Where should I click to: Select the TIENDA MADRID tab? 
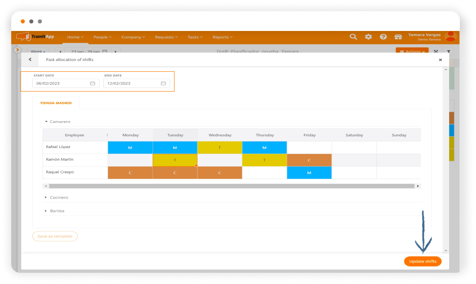56,103
